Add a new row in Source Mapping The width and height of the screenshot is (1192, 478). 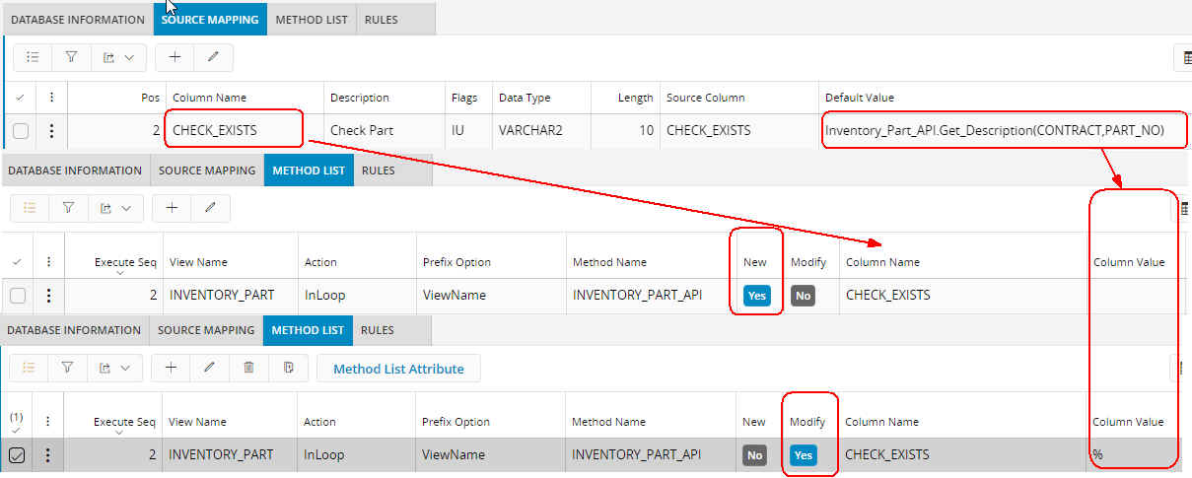(175, 58)
